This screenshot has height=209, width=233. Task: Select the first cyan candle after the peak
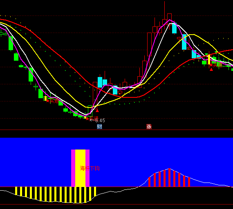pos(174,28)
